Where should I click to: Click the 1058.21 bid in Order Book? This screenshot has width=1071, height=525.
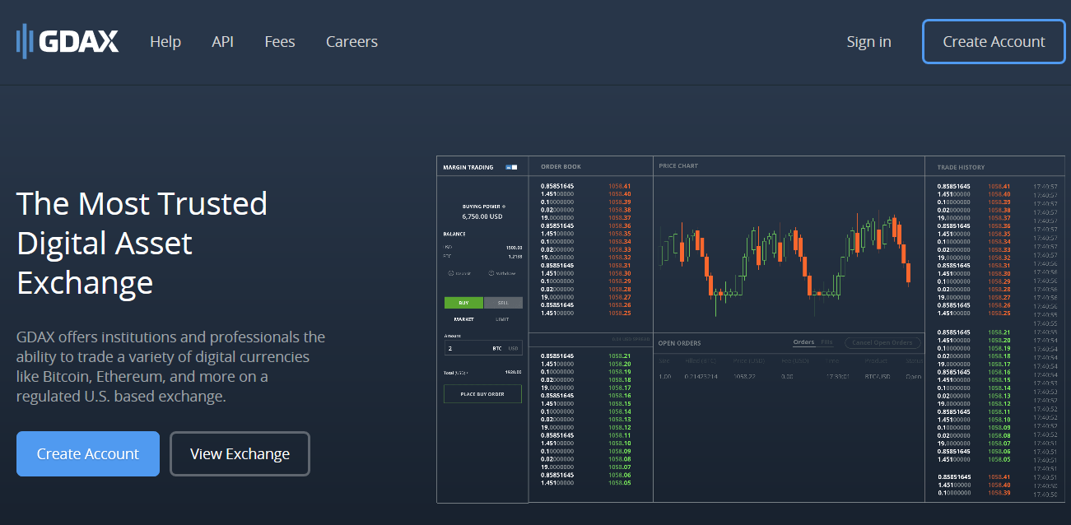(x=620, y=356)
